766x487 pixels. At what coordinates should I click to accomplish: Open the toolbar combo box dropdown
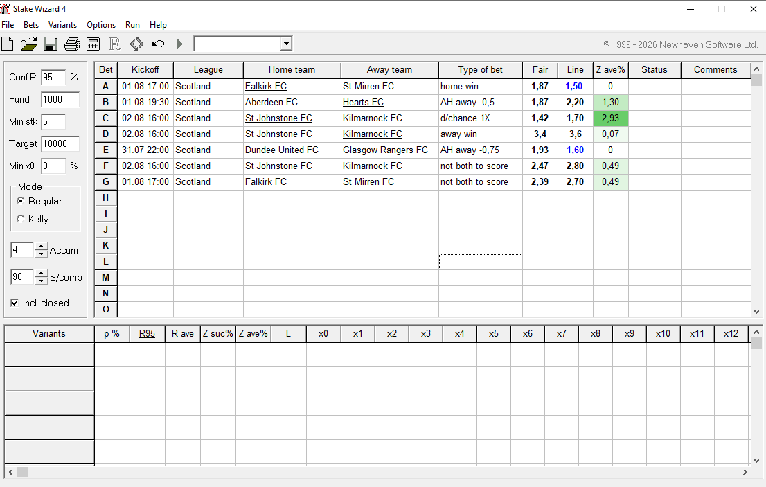[286, 44]
